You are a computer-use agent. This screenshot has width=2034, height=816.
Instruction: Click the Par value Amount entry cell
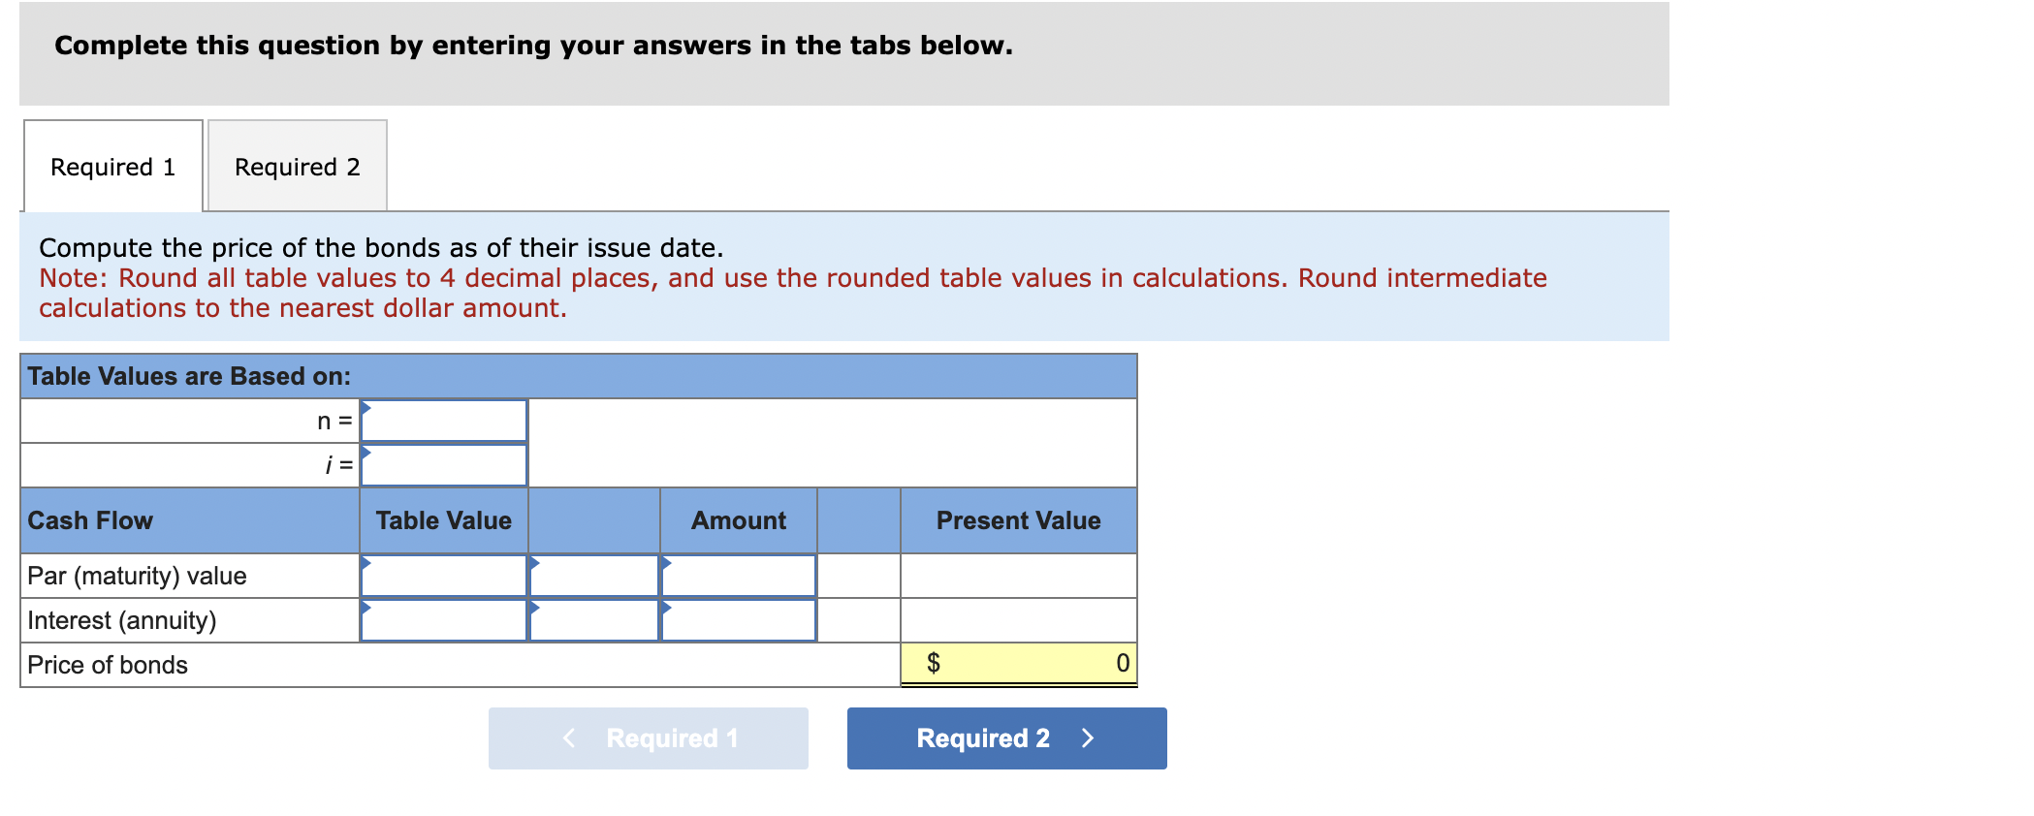(x=739, y=575)
